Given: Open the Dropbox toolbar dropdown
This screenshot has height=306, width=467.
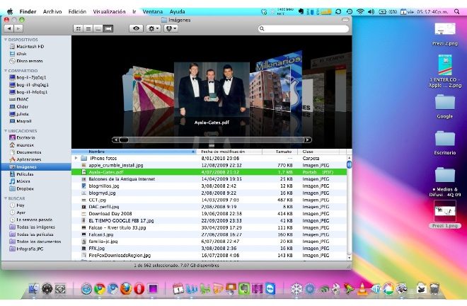Looking at the screenshot, I should click(x=171, y=28).
